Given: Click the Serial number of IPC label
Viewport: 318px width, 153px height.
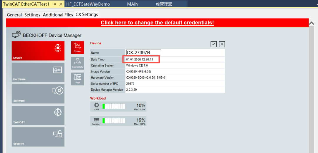Looking at the screenshot, I should (104, 84).
